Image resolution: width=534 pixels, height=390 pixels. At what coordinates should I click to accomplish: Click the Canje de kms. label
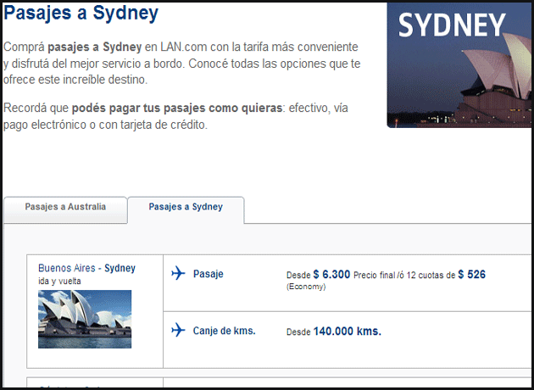tap(224, 331)
